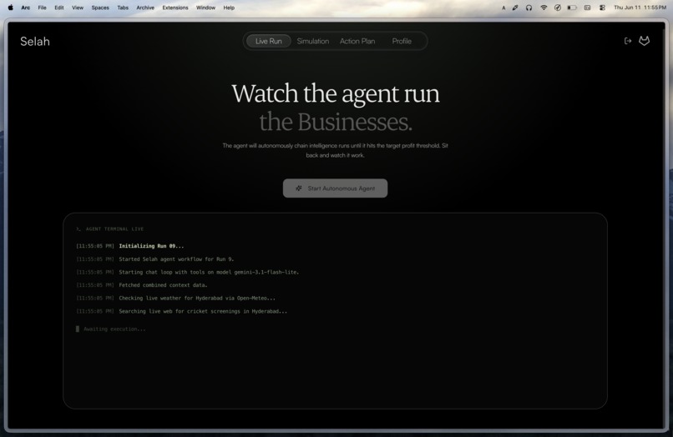Open the File menu

[42, 8]
